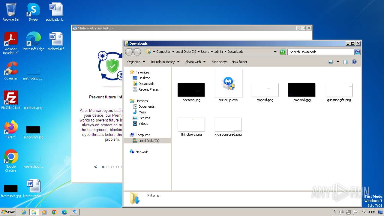Click admin segment in address path

pos(218,52)
